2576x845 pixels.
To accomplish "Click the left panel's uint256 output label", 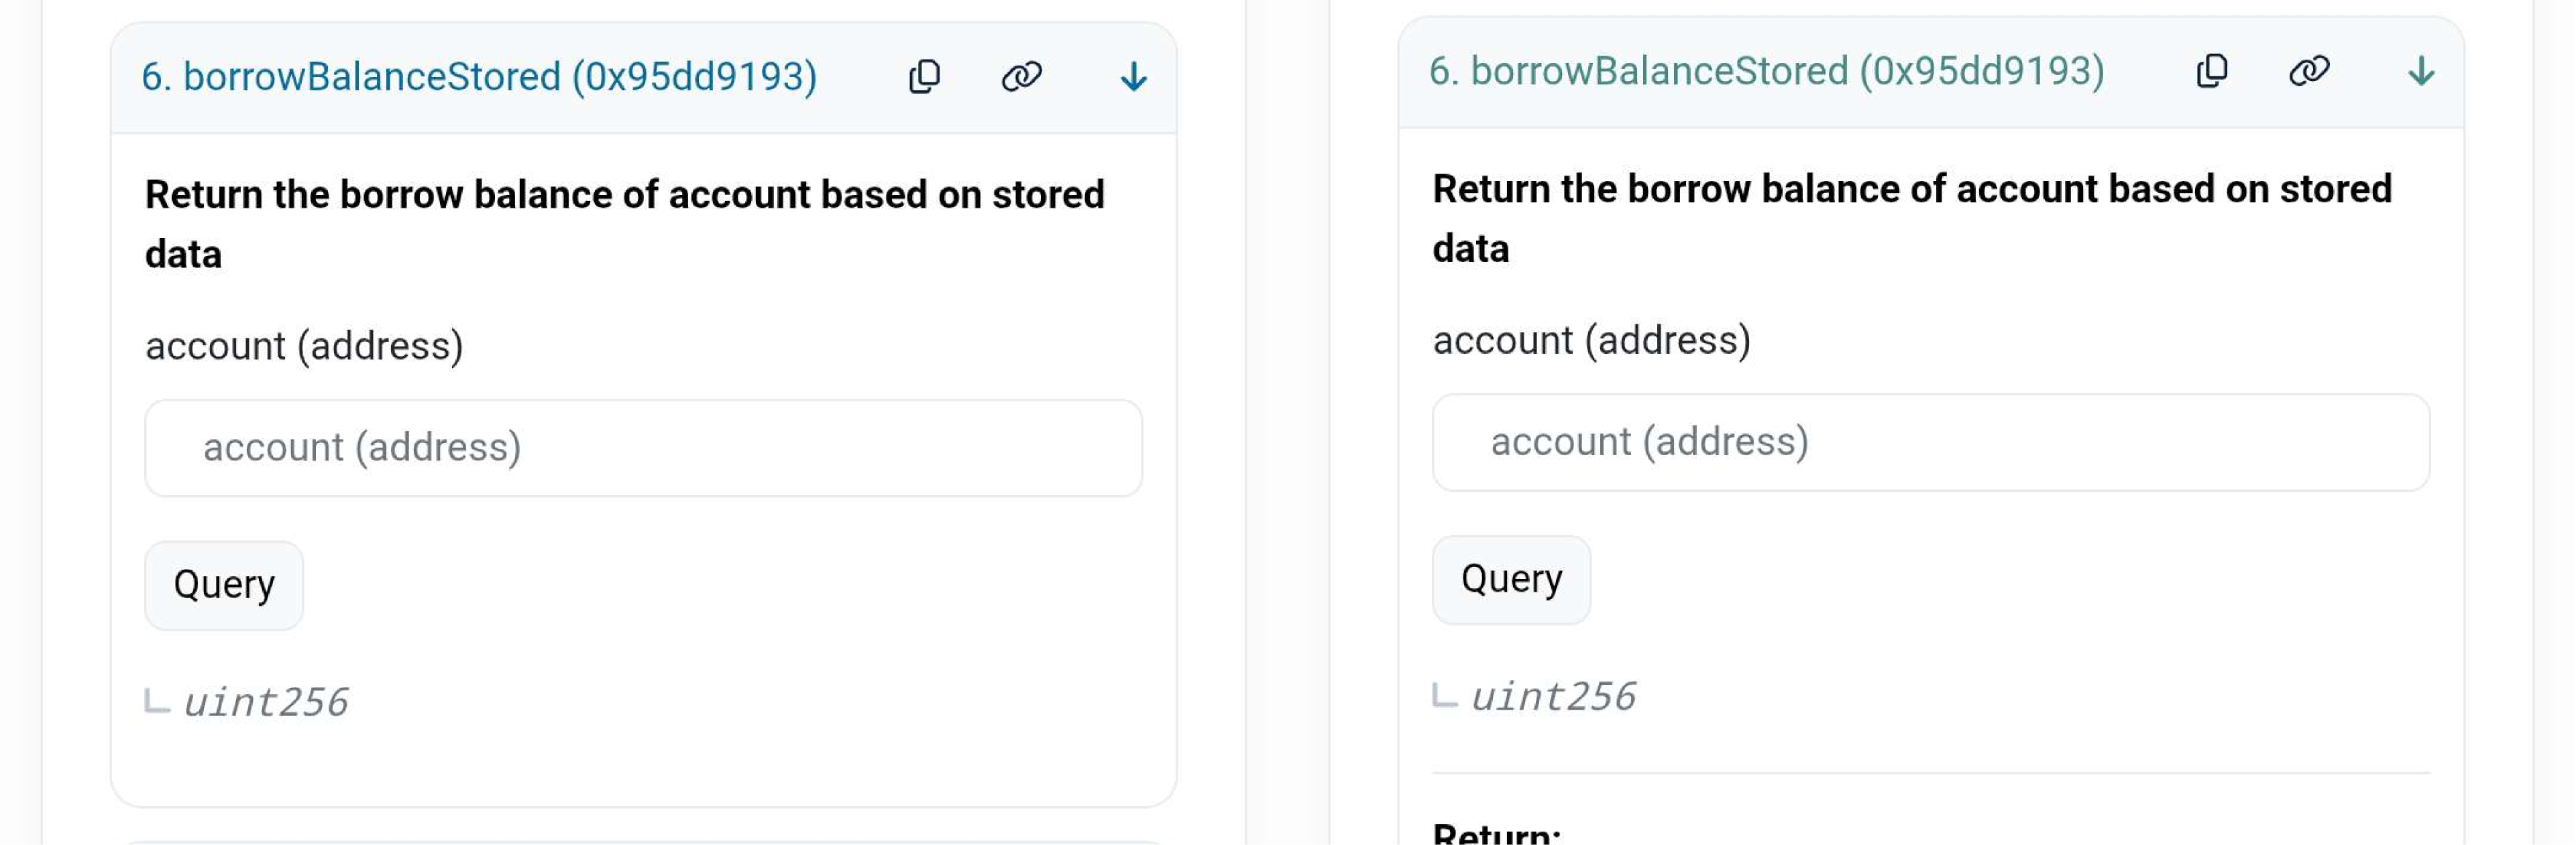I will 266,702.
